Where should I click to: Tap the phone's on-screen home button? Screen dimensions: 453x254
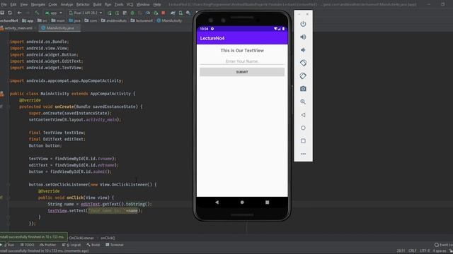point(242,202)
